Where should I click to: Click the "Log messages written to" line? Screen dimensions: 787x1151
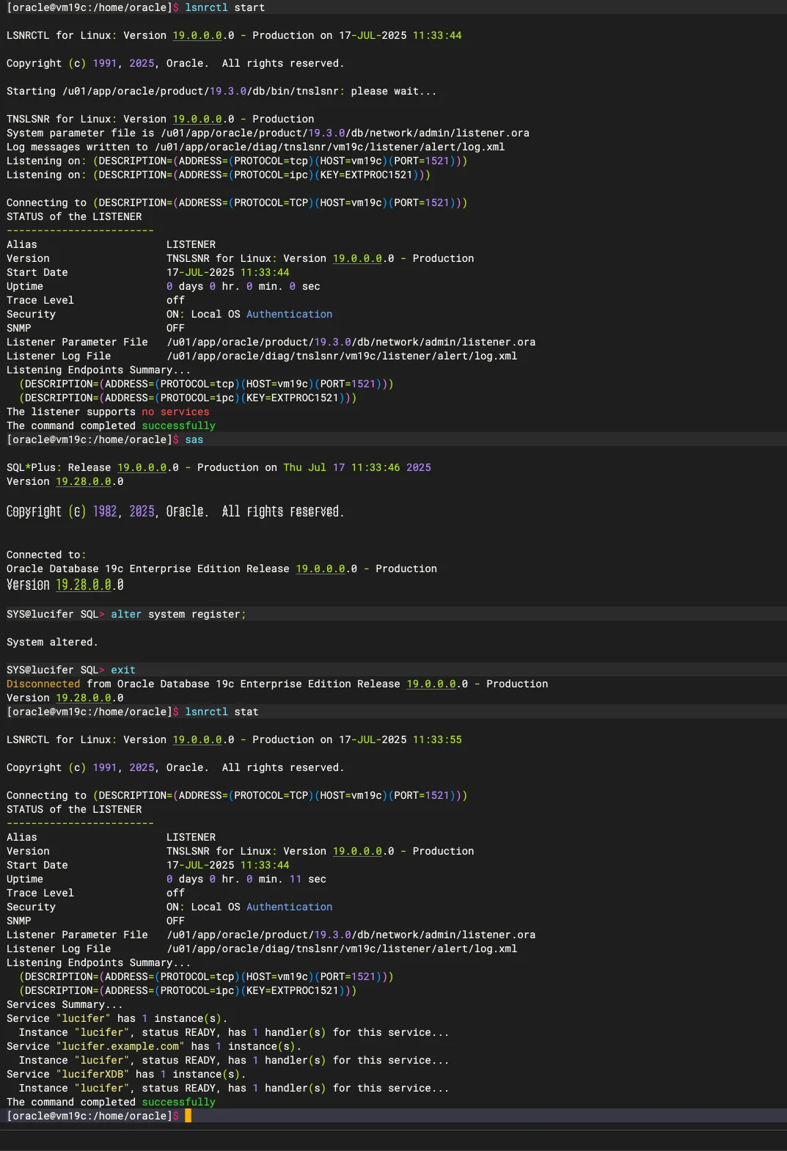point(255,147)
